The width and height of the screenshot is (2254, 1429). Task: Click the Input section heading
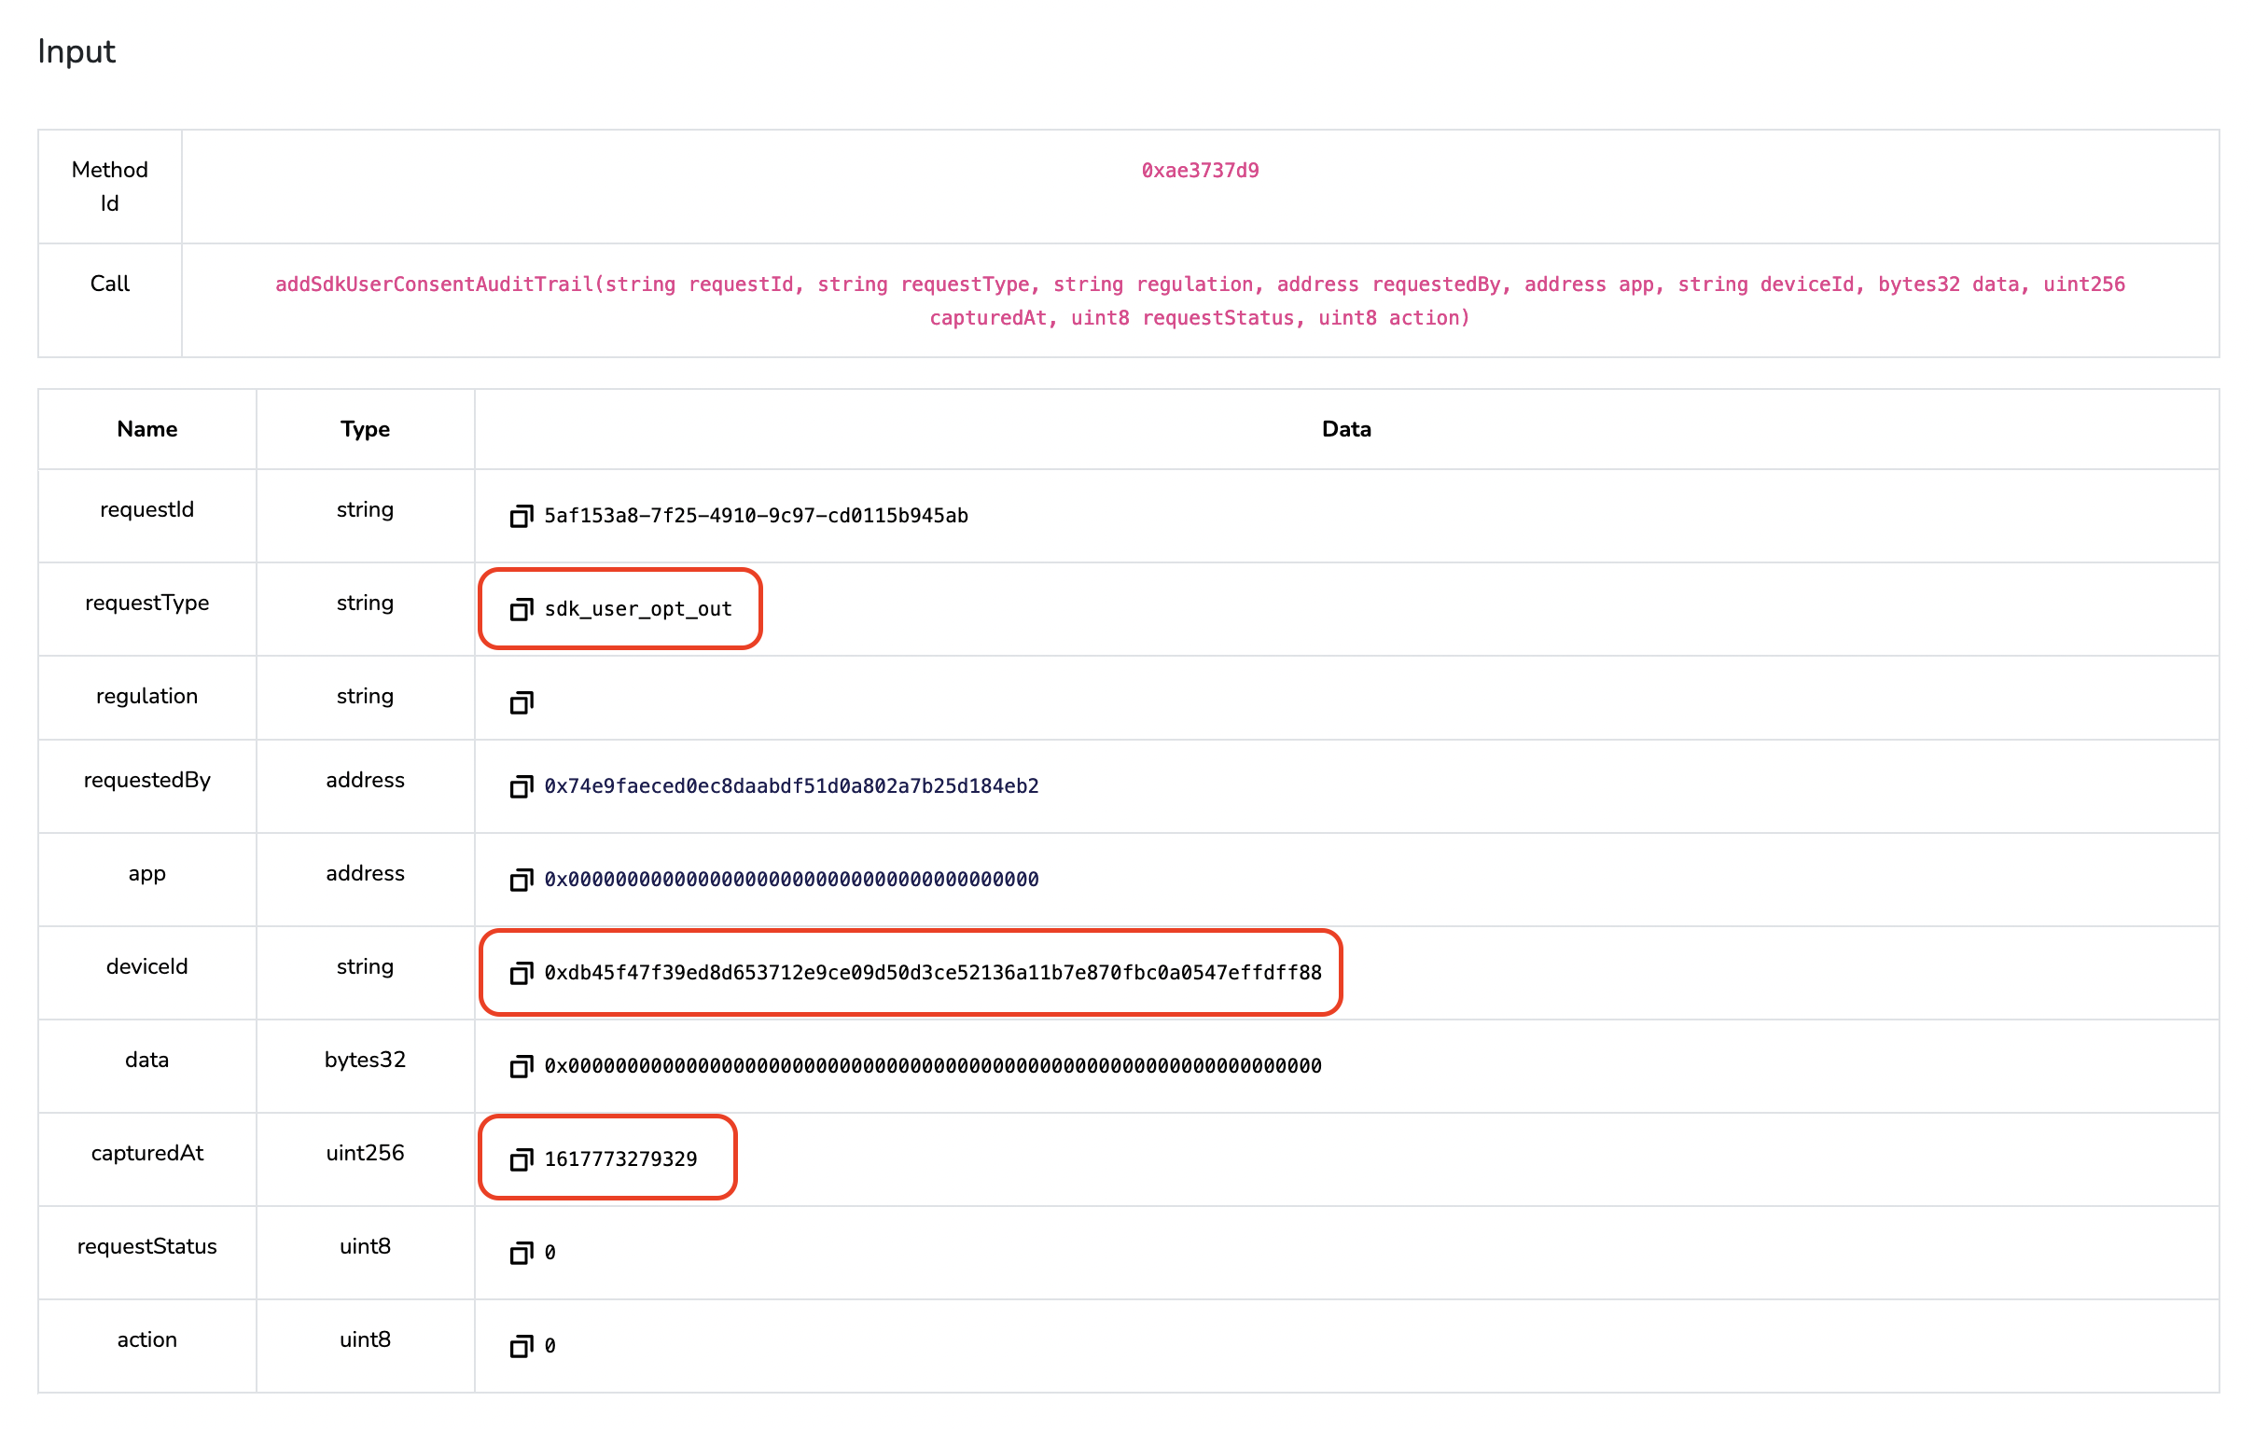[x=77, y=51]
